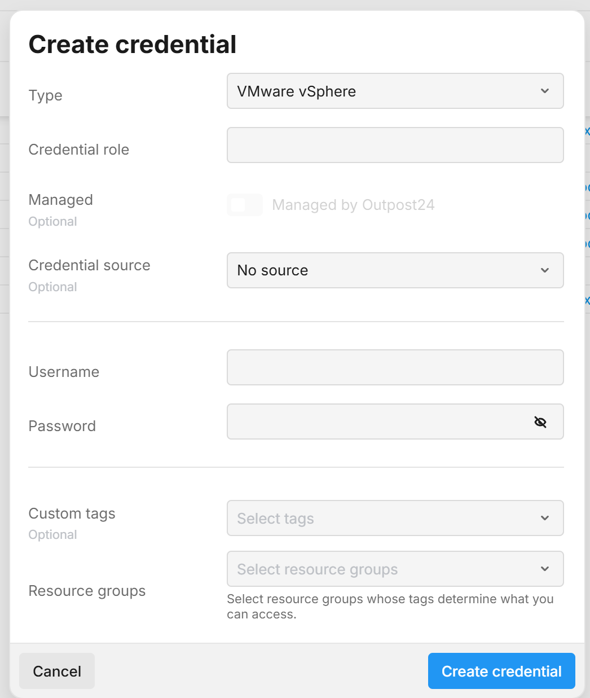Open the Credential source dropdown
Viewport: 590px width, 698px height.
point(395,270)
